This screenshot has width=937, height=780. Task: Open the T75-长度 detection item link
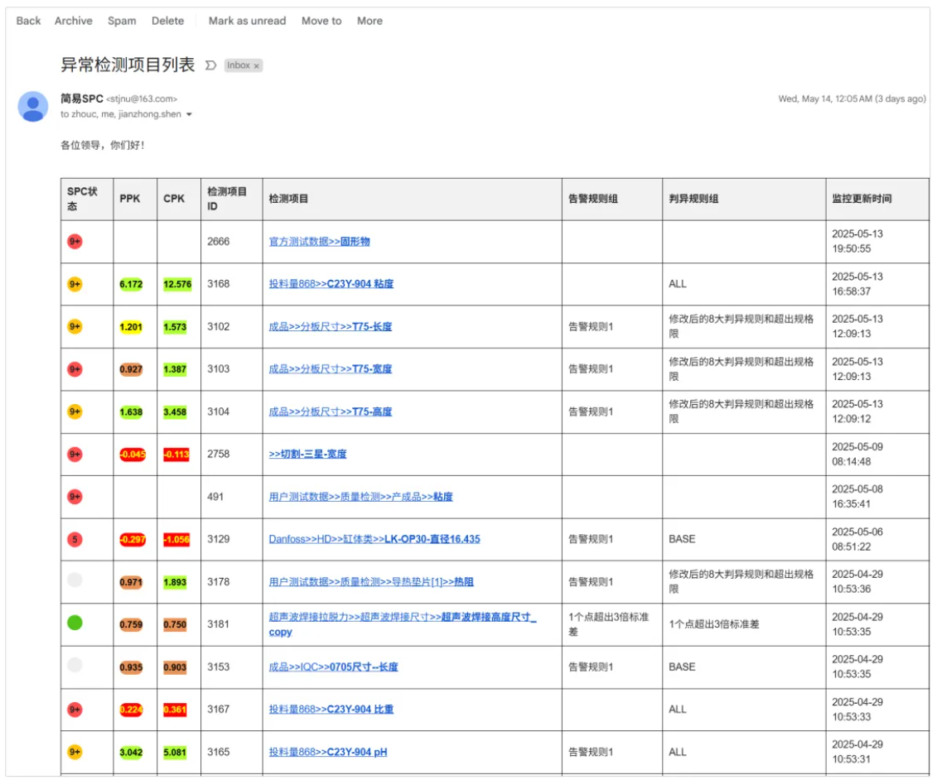click(330, 326)
